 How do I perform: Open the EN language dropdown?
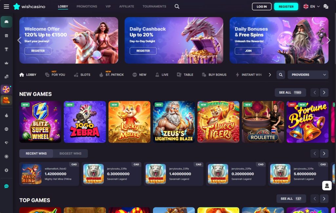click(312, 7)
